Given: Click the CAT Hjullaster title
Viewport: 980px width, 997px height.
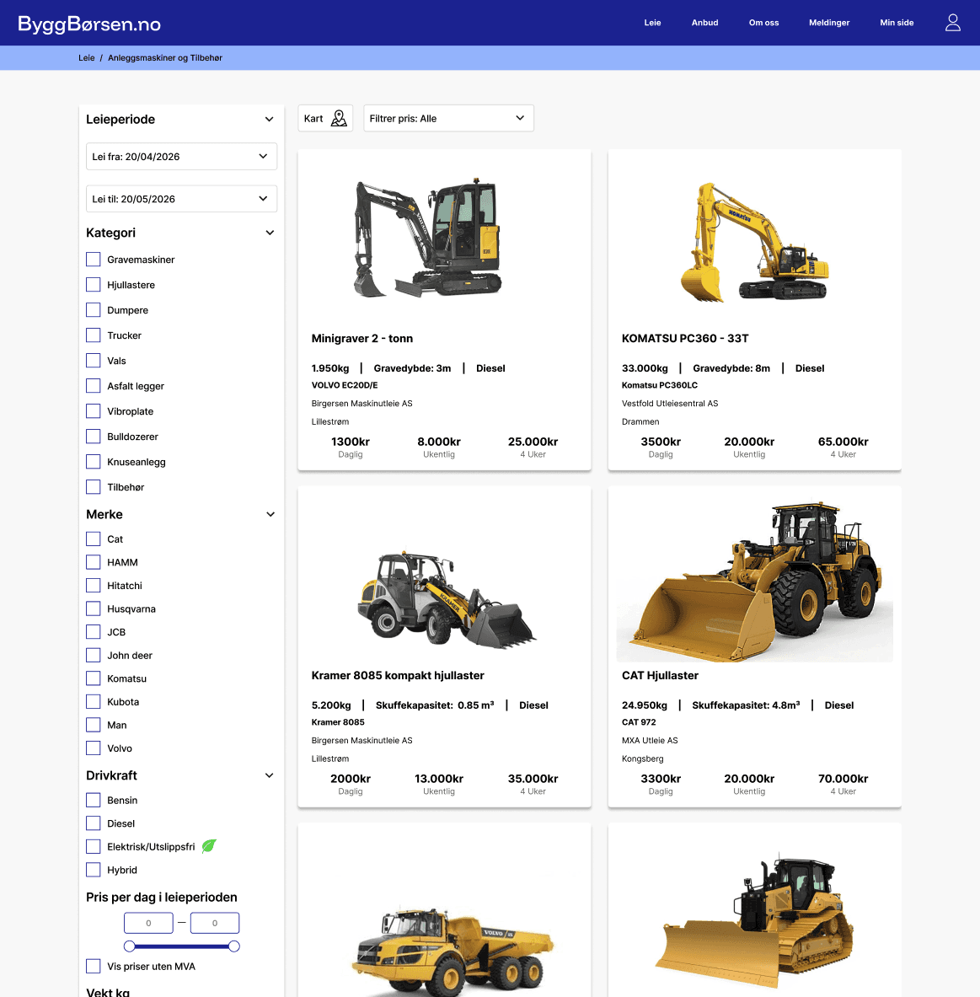Looking at the screenshot, I should [x=660, y=675].
